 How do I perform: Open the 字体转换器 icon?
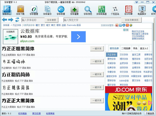coord(101,10)
